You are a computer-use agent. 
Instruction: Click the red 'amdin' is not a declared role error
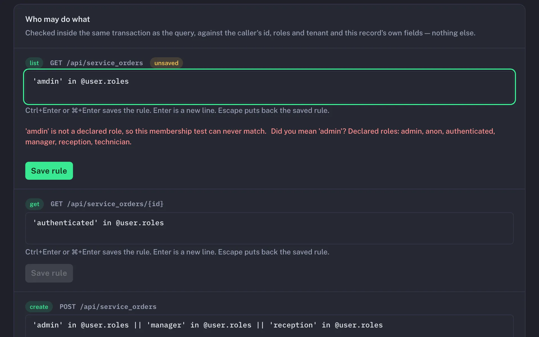(x=260, y=136)
